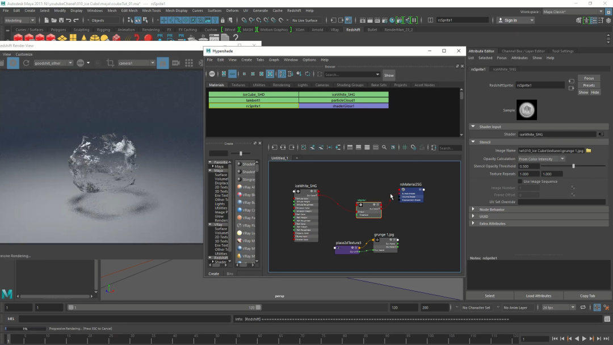Click the auto keyframe toggle icon
The image size is (613, 345).
click(x=597, y=308)
